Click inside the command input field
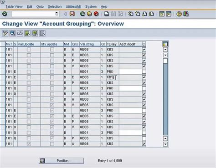Viewport: 216px width, 168px height. (x=33, y=14)
